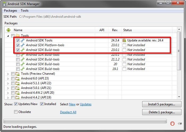This screenshot has width=186, height=132.
Task: Collapse the Tools tree node
Action: pyautogui.click(x=8, y=36)
